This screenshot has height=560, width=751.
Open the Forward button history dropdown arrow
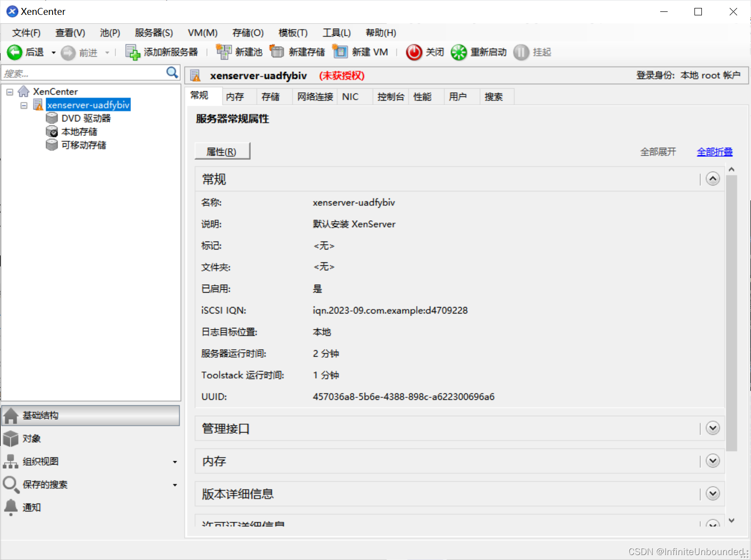tap(107, 53)
